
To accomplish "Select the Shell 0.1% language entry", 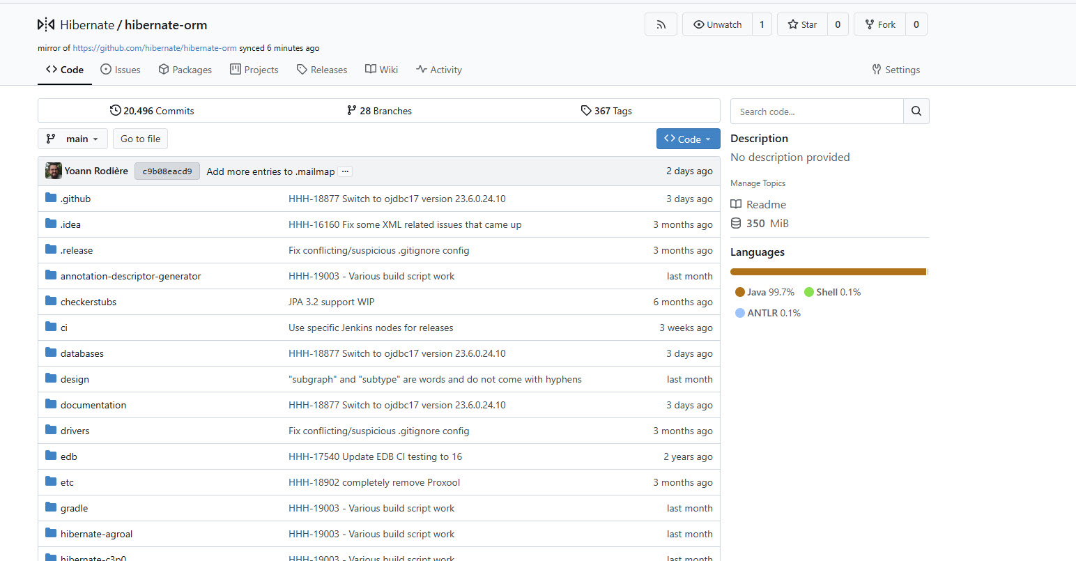I will click(832, 292).
